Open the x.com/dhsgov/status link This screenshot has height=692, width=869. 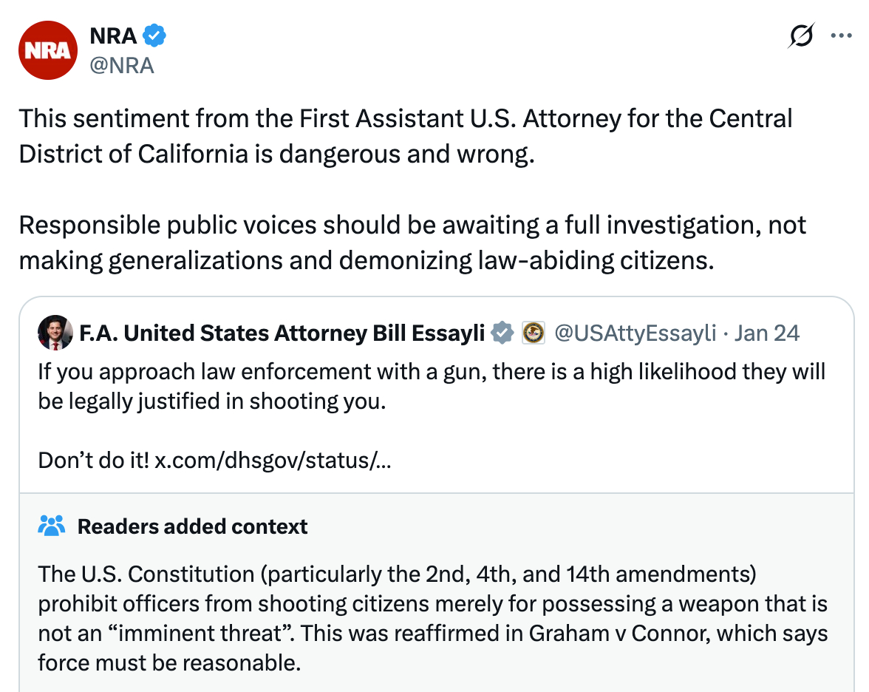tap(273, 461)
